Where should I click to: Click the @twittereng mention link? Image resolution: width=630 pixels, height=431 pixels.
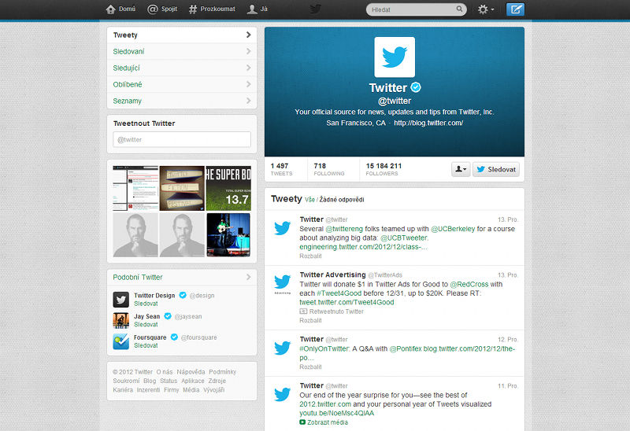click(344, 229)
